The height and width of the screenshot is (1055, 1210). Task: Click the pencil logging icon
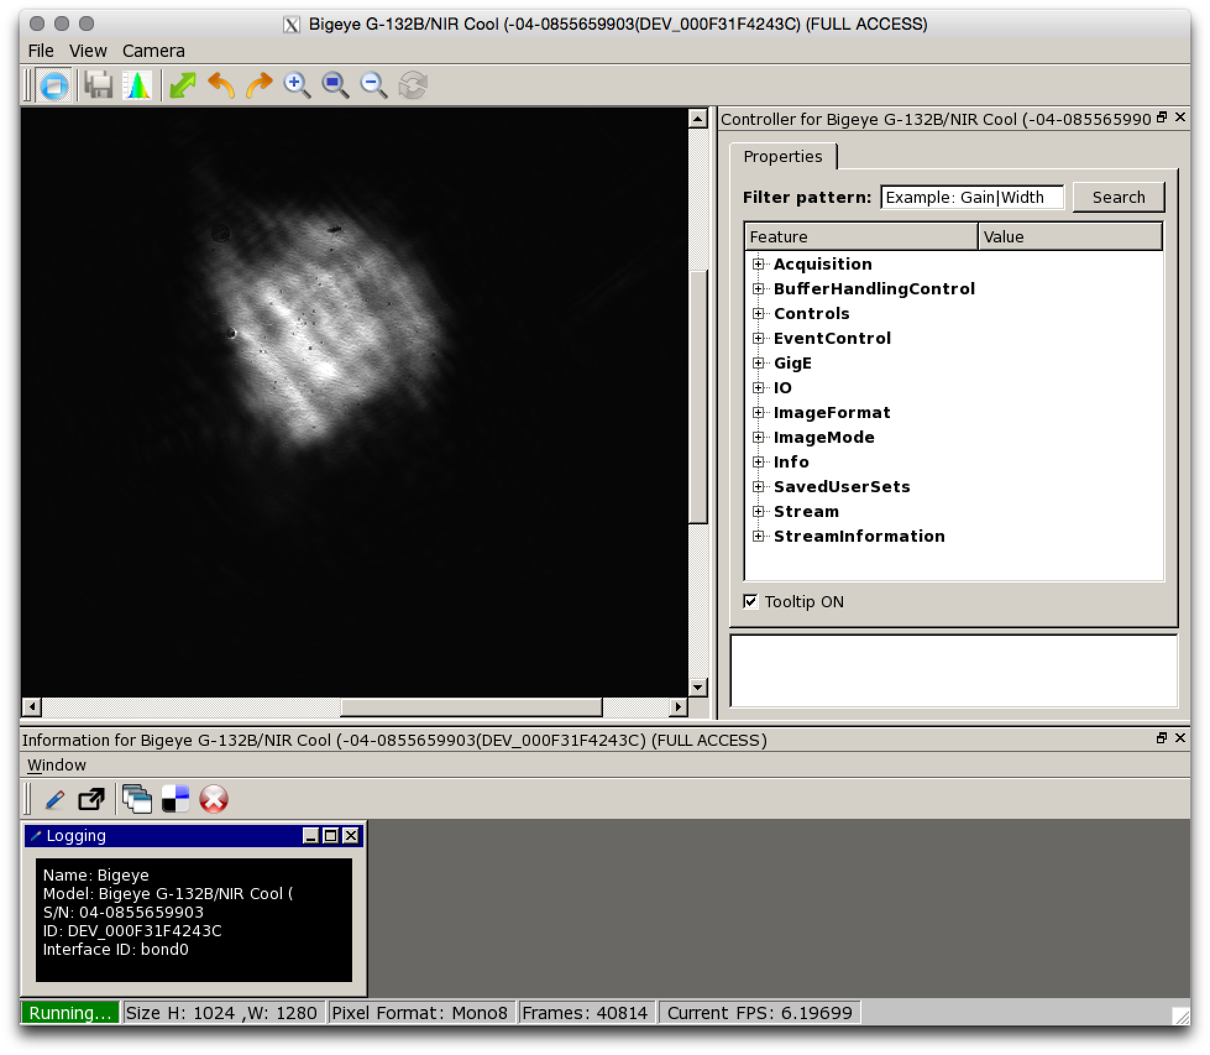tap(55, 799)
